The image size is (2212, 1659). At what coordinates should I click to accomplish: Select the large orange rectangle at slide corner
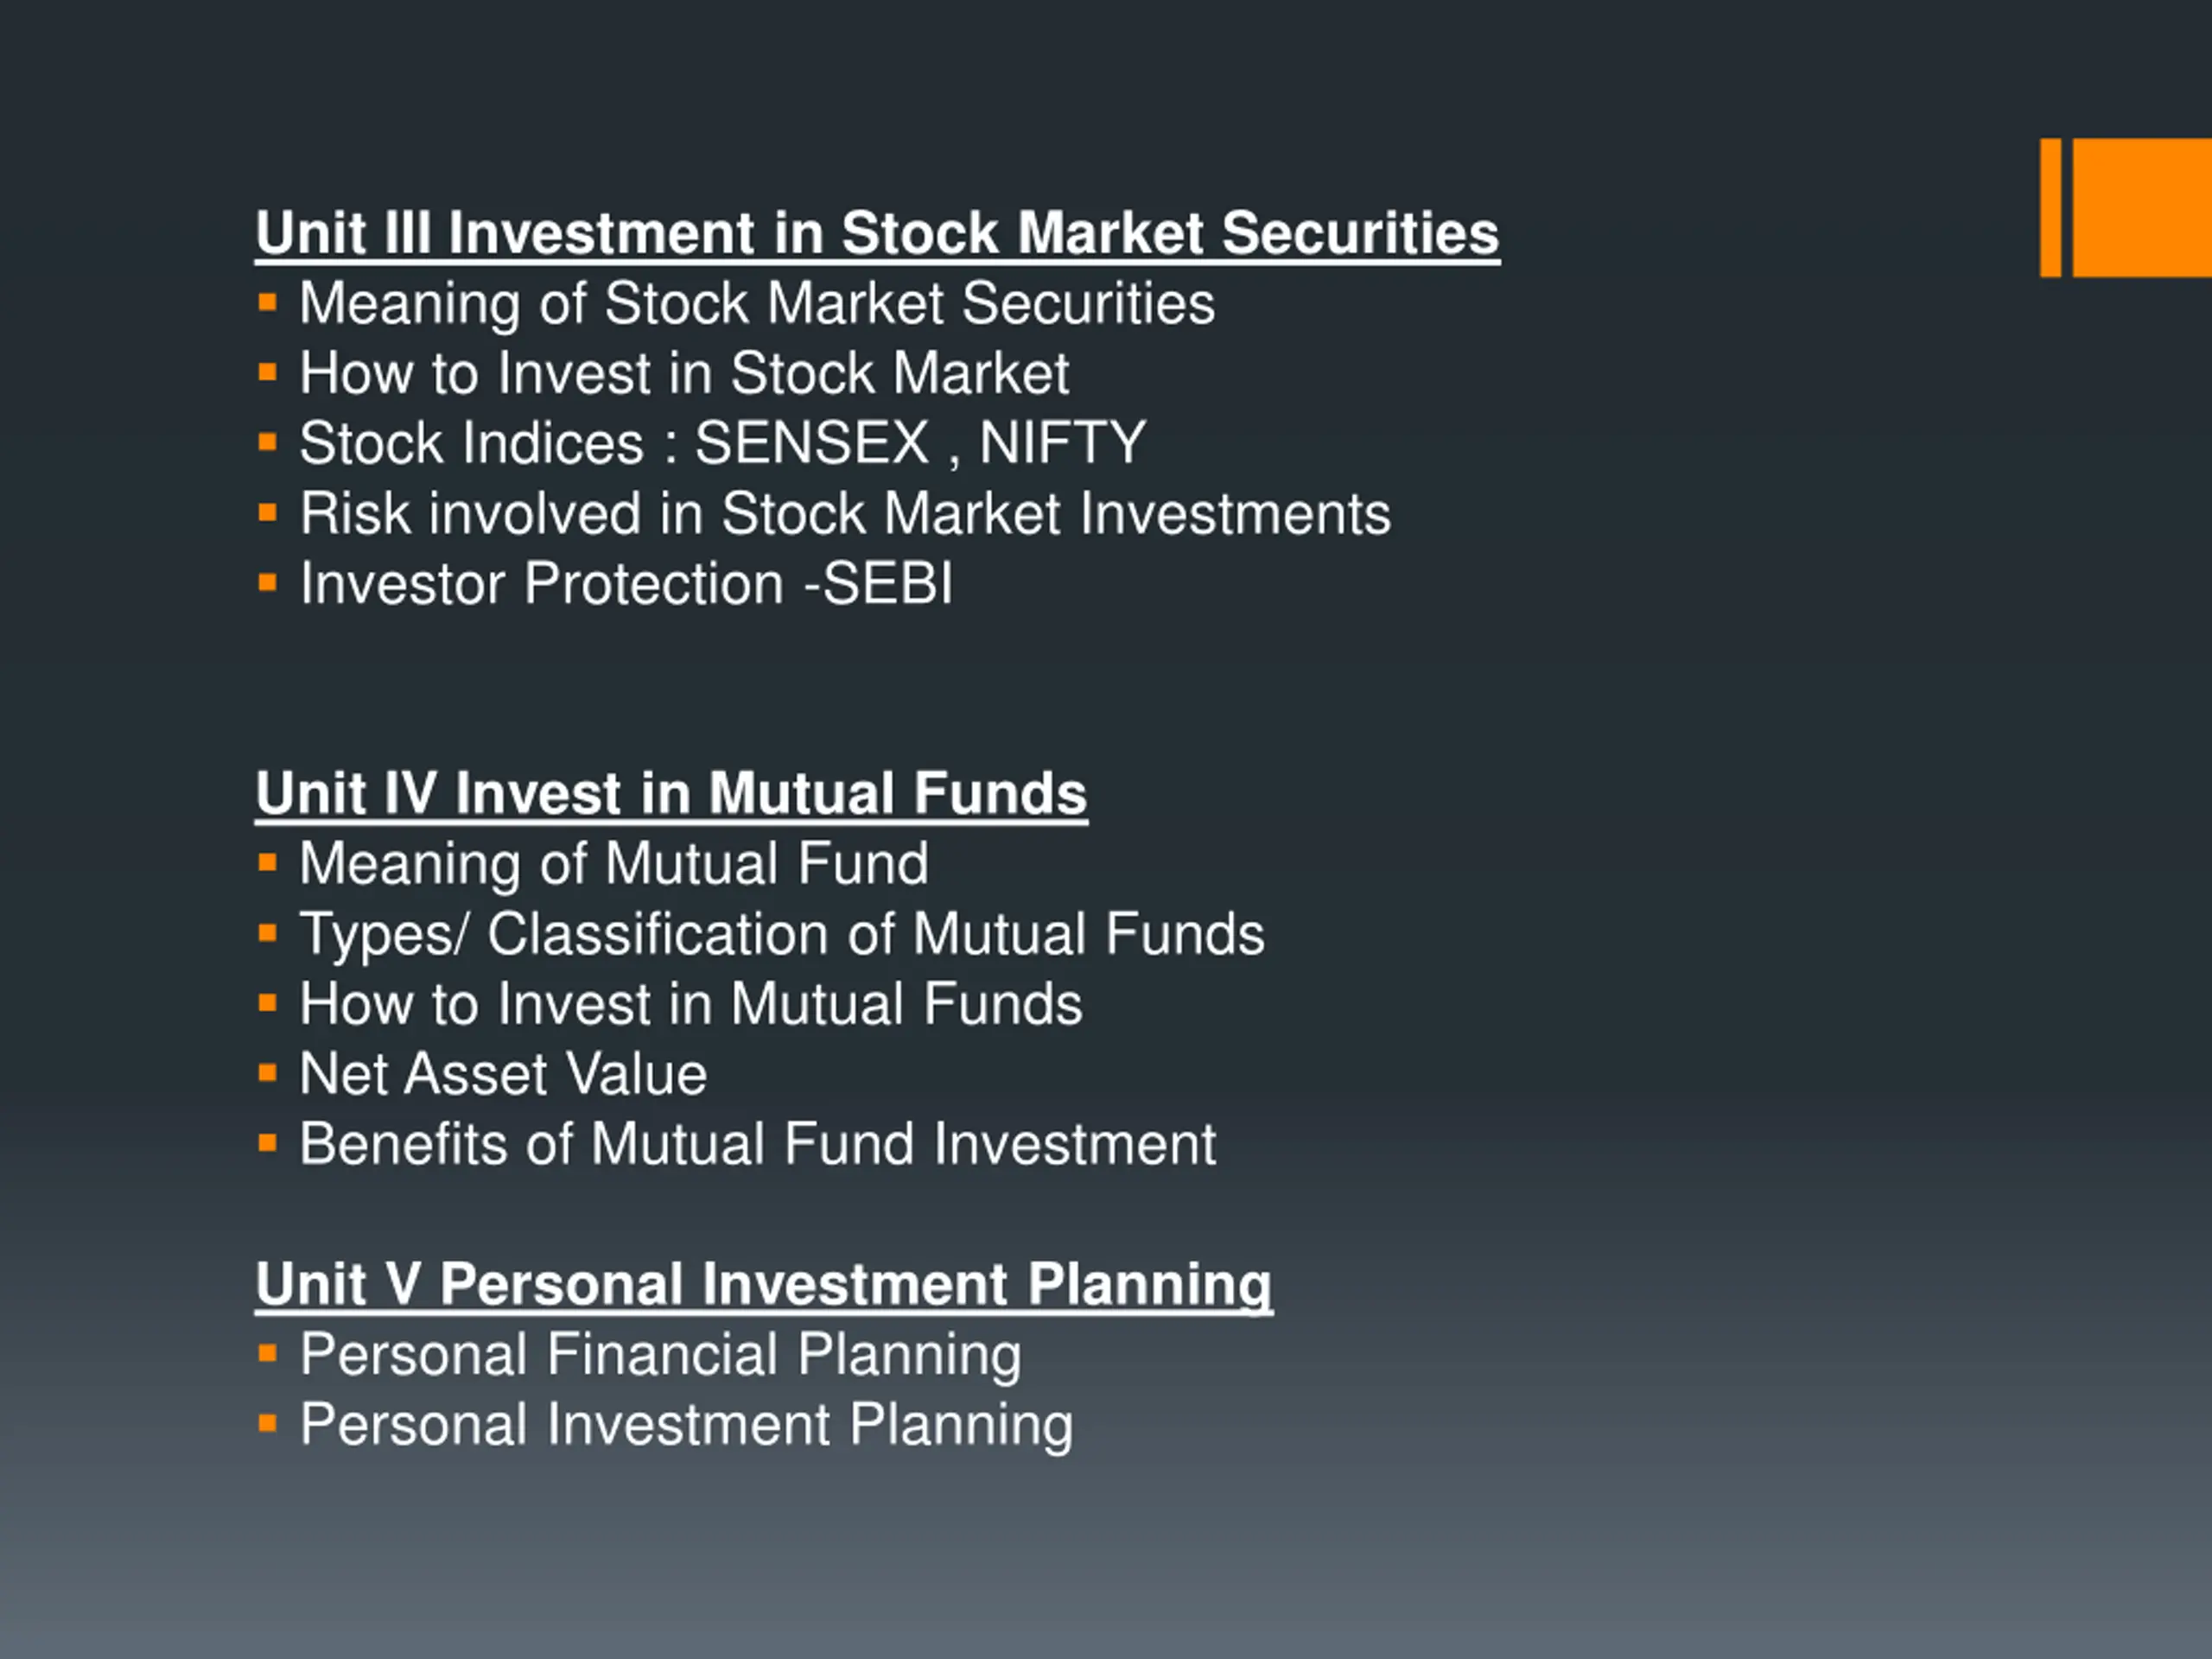(2142, 208)
